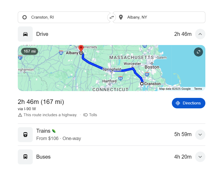The width and height of the screenshot is (220, 173).
Task: Click the Buses mode icon
Action: 25,157
